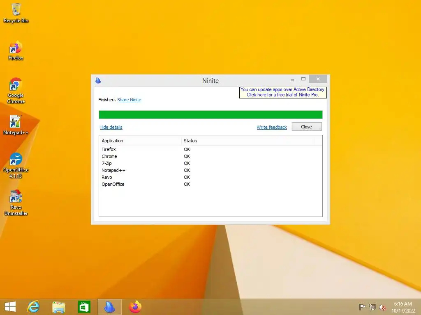Select the Firefox desktop shortcut
Viewport: 421px width, 315px height.
16,50
